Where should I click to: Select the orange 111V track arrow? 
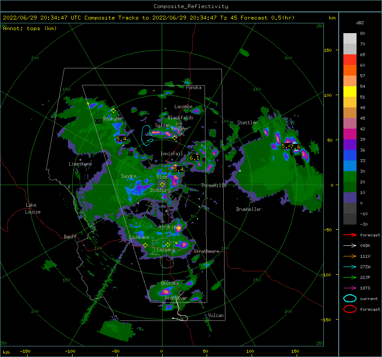(x=350, y=256)
